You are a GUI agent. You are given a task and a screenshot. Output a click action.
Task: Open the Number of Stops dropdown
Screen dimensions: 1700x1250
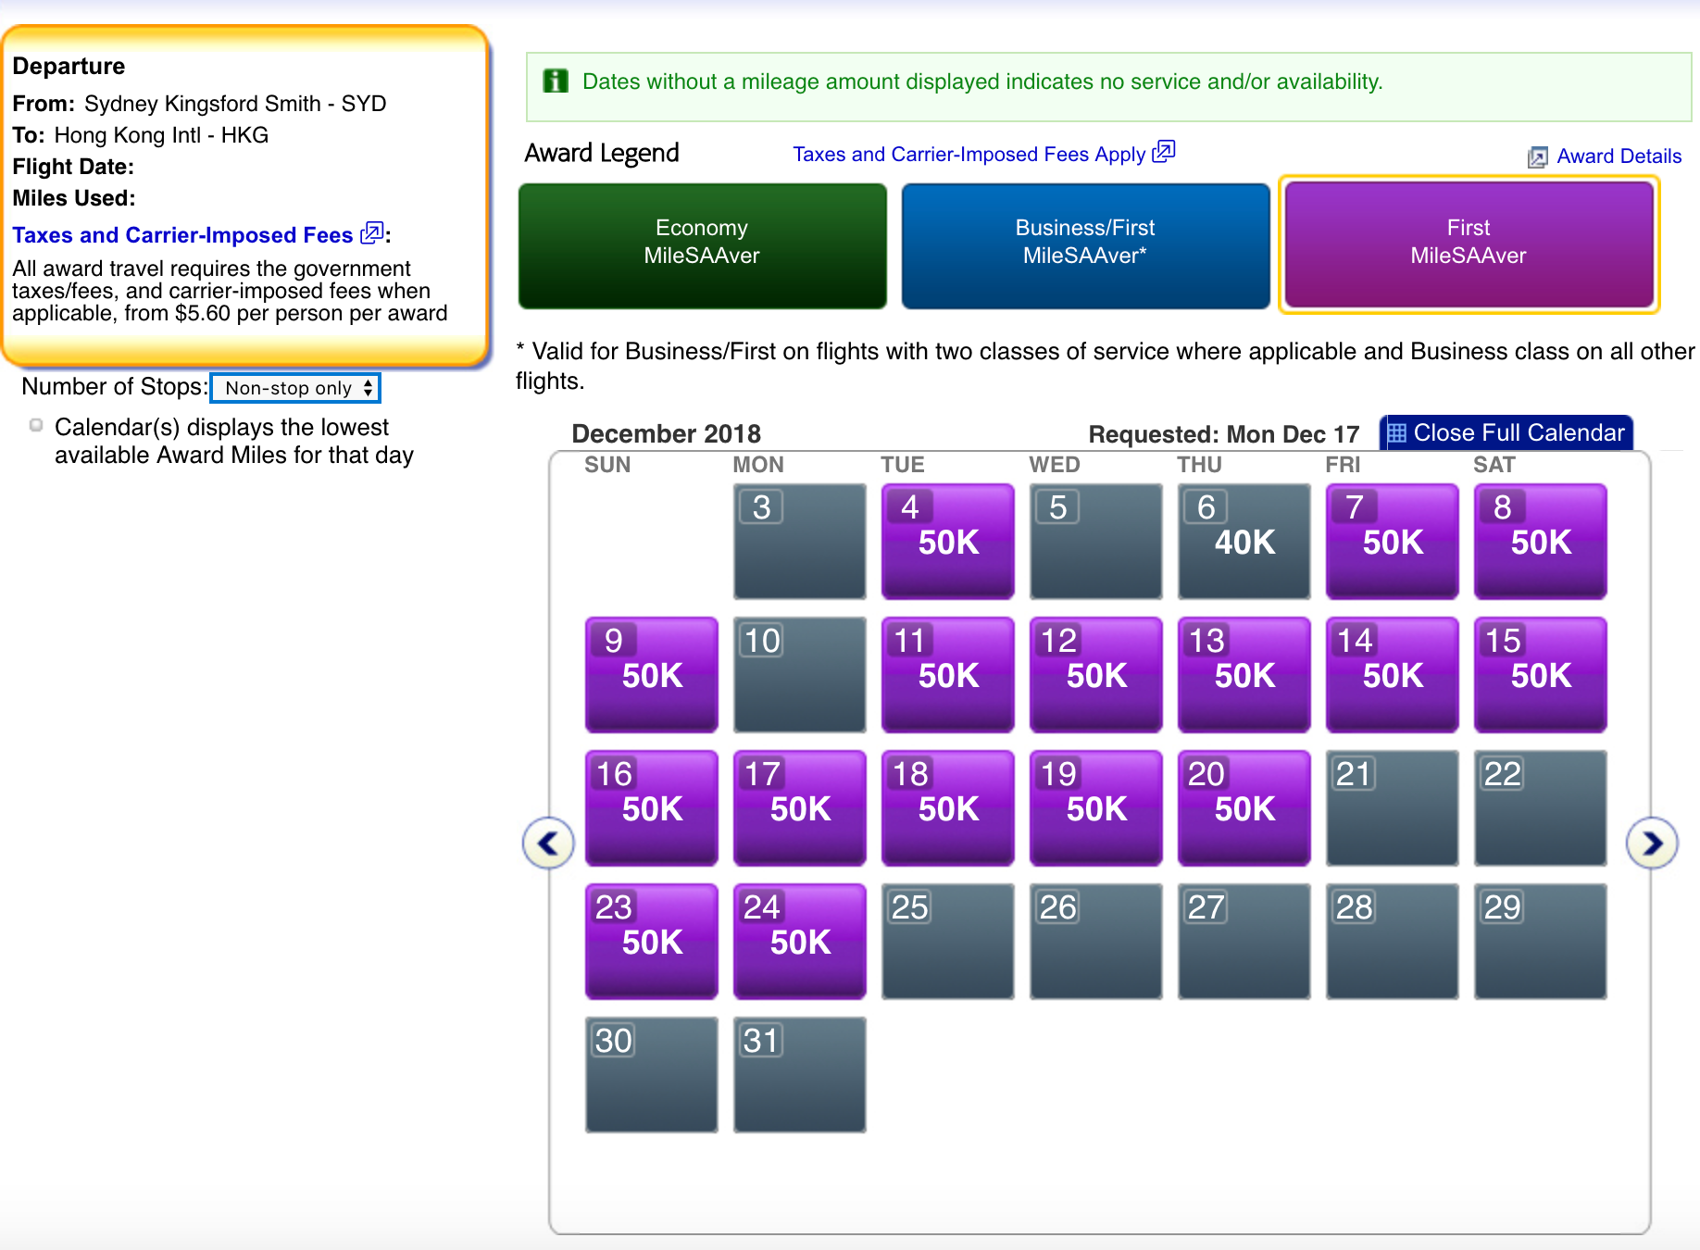[x=295, y=388]
